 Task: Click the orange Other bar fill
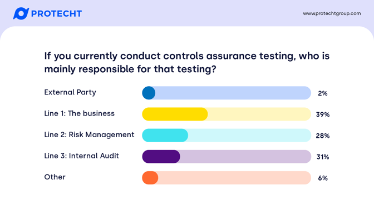150,178
